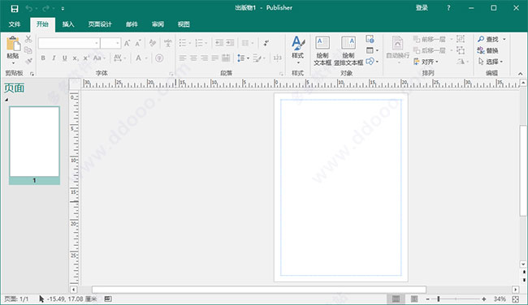Open the 对齐 Align dropdown
Screen dimensions: 528x305
(426, 62)
